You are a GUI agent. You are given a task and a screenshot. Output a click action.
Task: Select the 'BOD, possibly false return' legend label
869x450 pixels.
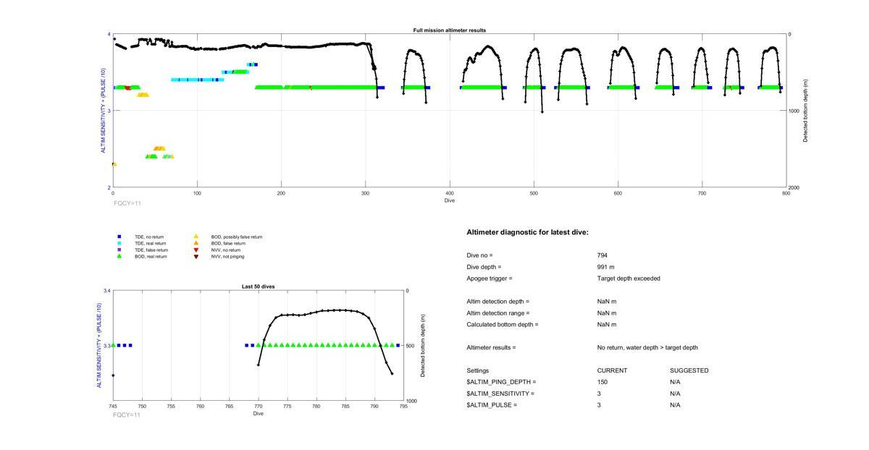pos(237,237)
